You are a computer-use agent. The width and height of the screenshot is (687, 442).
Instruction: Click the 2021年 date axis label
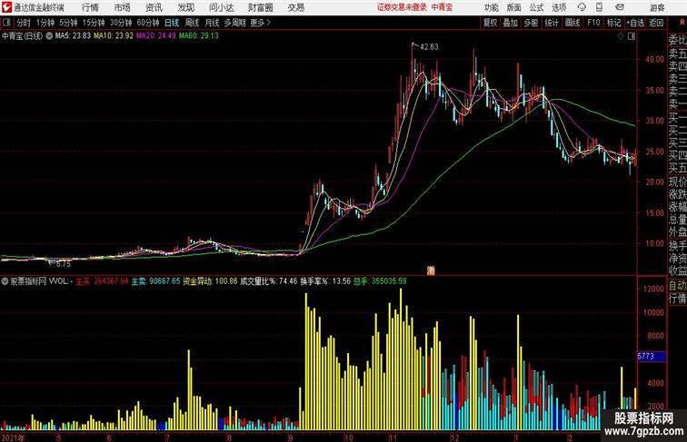[13, 437]
